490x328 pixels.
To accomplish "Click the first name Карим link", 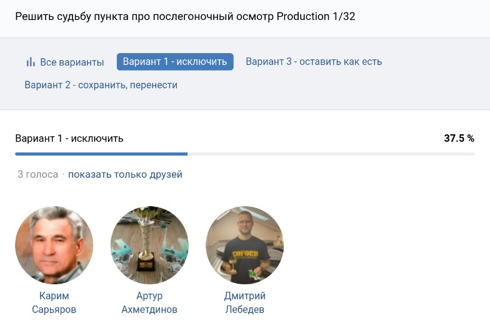I will tap(54, 296).
